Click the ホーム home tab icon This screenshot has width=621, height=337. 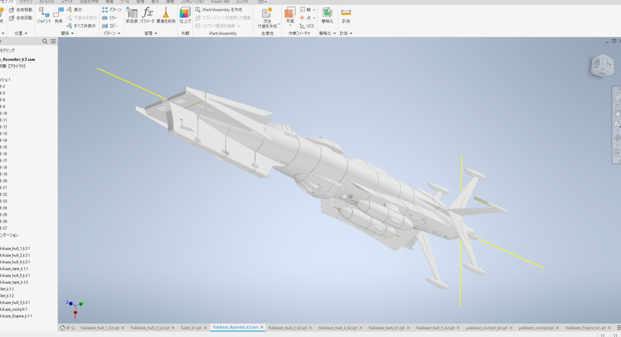63,328
